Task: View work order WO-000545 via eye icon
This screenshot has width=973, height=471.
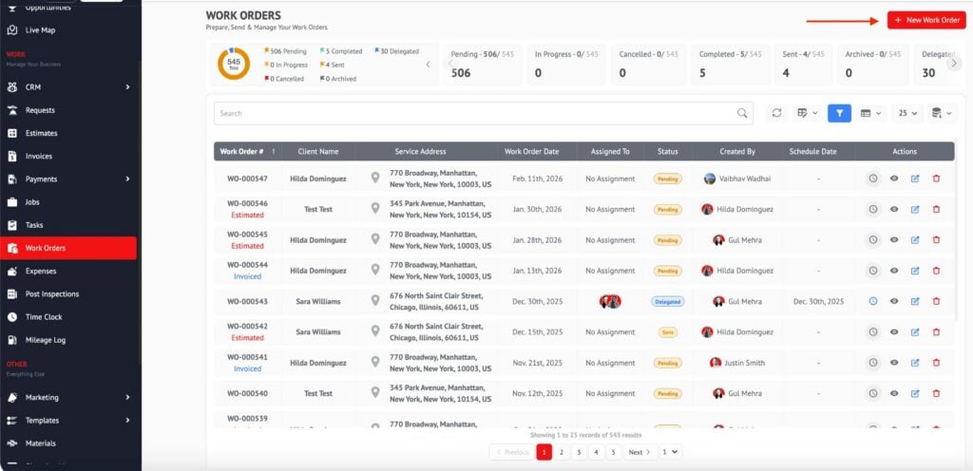Action: pos(894,240)
